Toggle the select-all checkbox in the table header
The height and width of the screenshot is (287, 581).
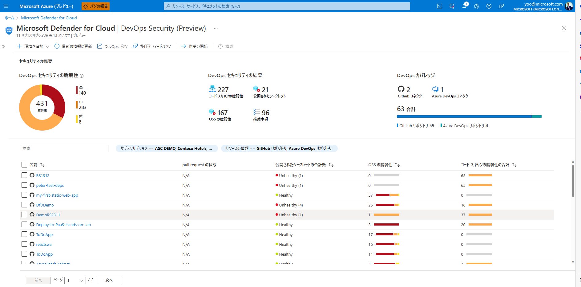point(24,164)
